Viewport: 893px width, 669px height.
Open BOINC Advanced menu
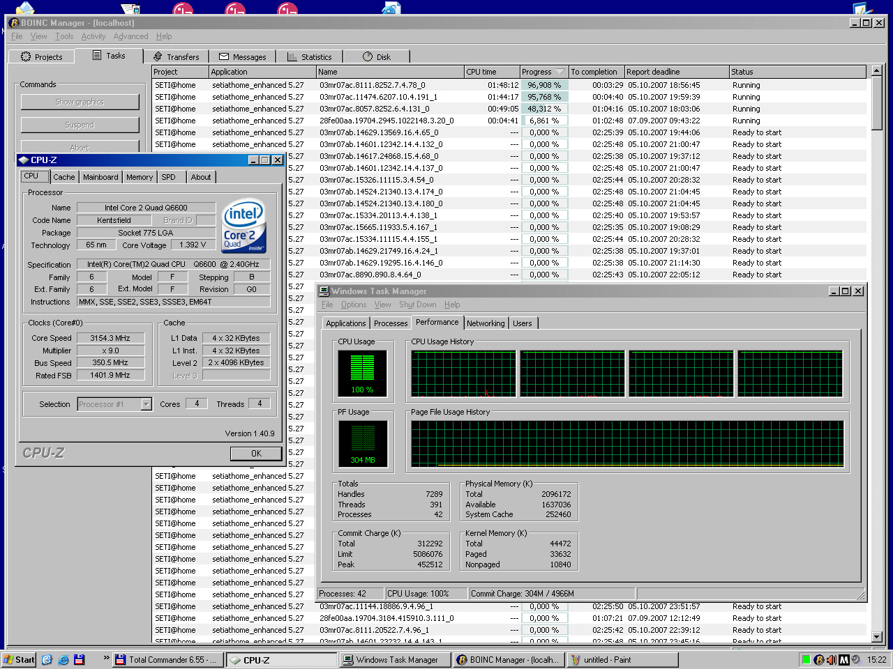(x=130, y=36)
